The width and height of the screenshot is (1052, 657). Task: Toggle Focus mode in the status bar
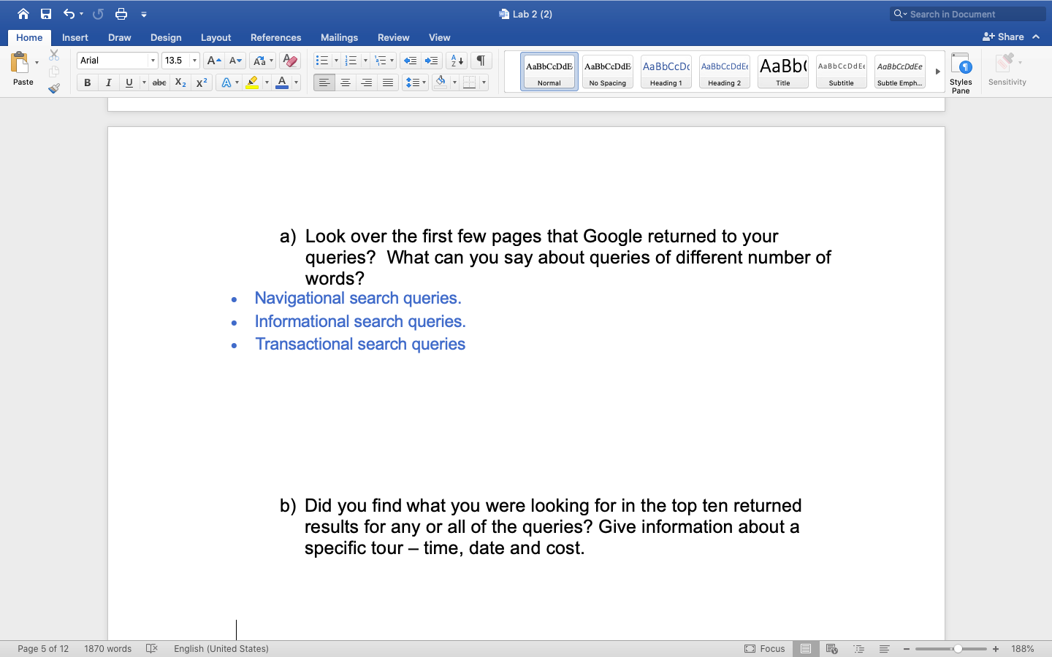click(x=766, y=648)
